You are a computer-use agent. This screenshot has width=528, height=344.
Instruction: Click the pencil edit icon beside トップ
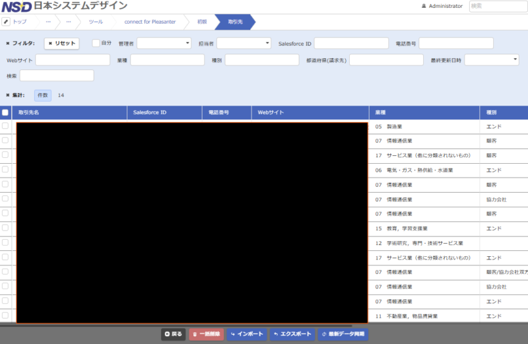(6, 22)
